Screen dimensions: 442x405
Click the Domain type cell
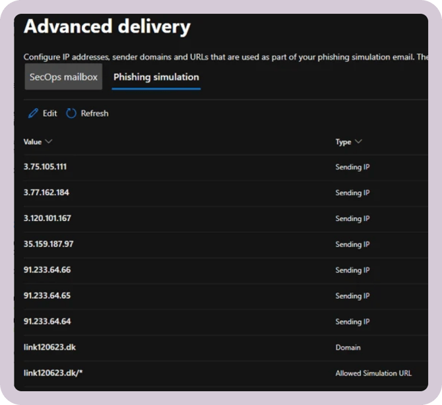(348, 348)
